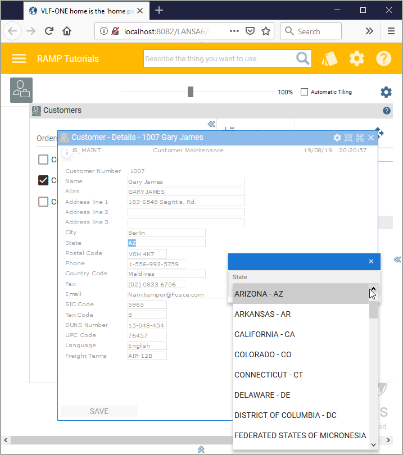The width and height of the screenshot is (403, 455).
Task: Click the zoom slider handle
Action: tap(191, 92)
